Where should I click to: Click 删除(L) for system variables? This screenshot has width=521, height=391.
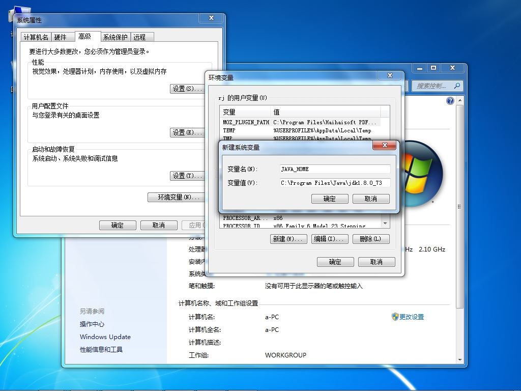371,239
